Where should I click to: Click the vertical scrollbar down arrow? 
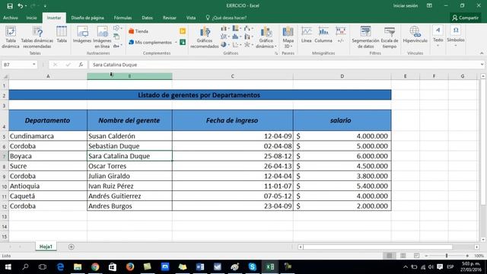483,240
